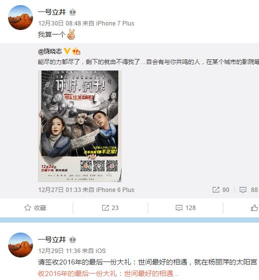Click the 一号立井 username in second post
Image resolution: width=259 pixels, height=280 pixels.
pyautogui.click(x=52, y=239)
